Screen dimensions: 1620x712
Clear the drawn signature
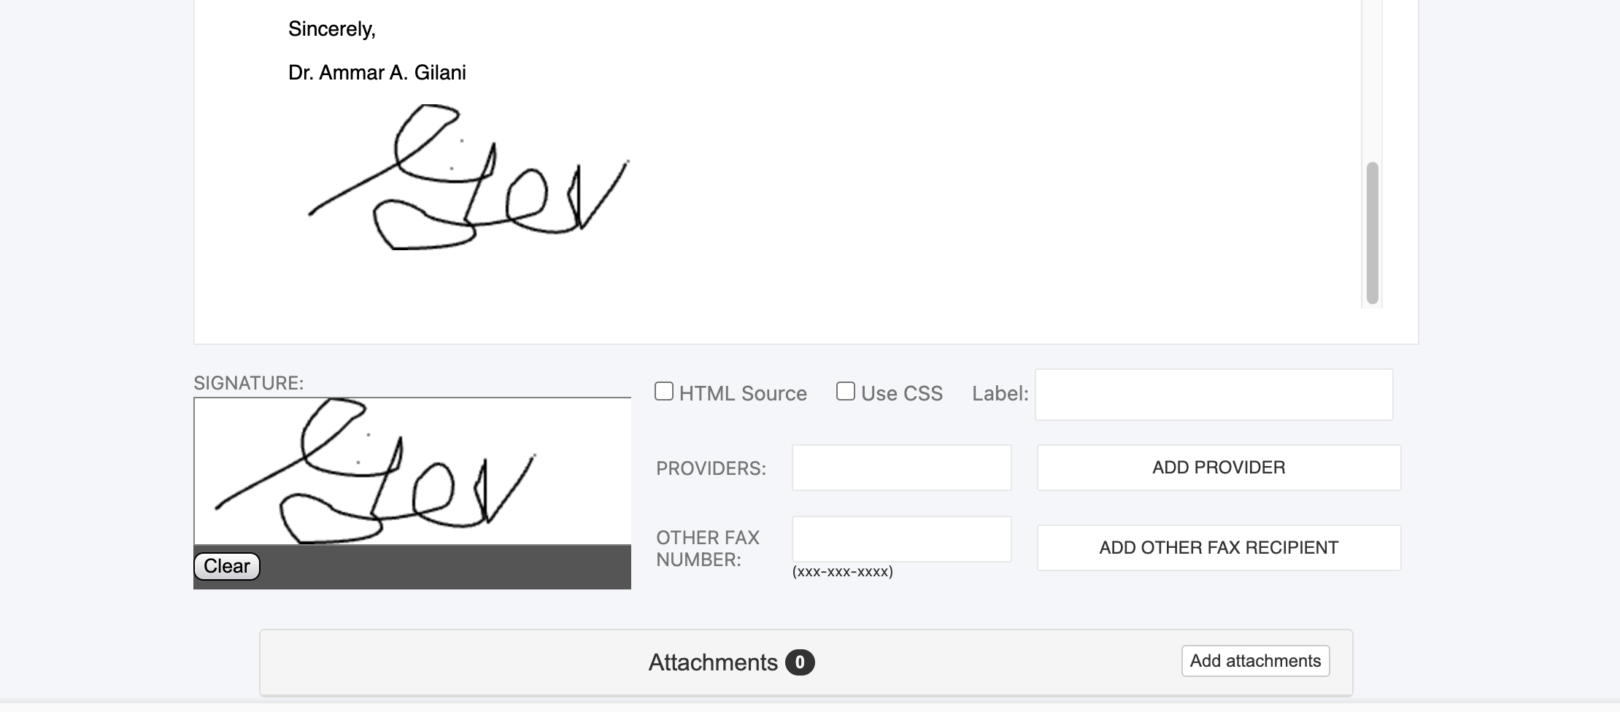point(227,566)
